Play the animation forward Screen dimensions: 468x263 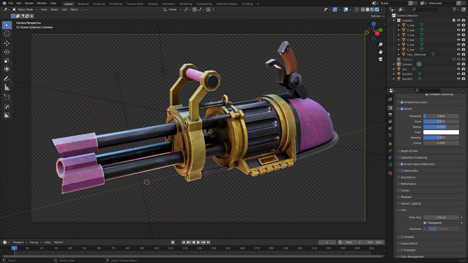[x=198, y=243]
